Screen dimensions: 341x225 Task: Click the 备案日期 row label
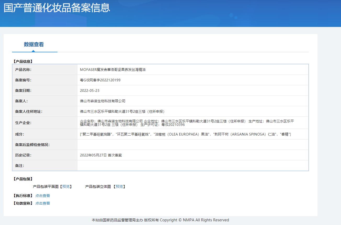pos(23,91)
